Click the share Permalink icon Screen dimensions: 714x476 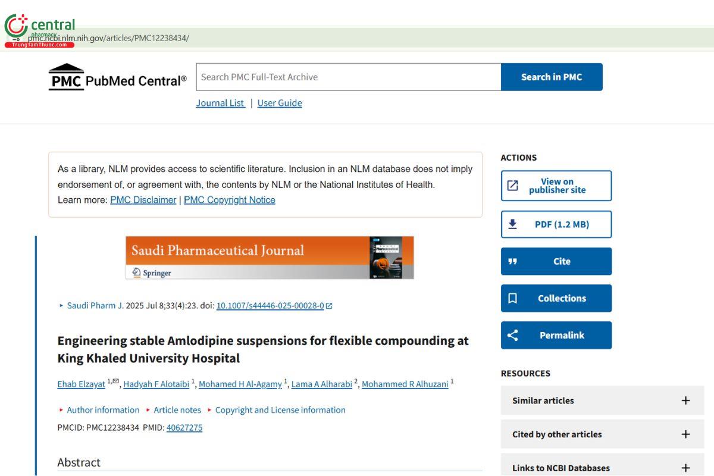click(512, 335)
